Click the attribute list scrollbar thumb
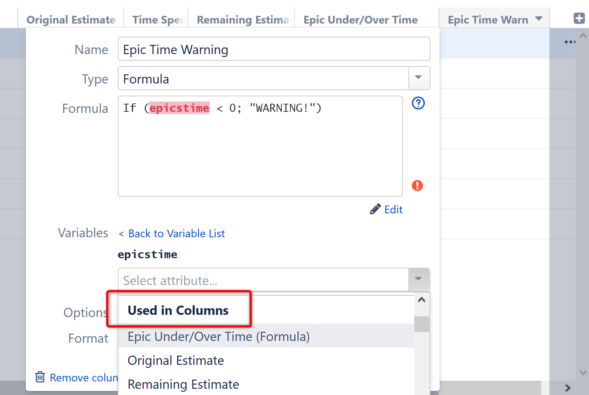This screenshot has height=395, width=589. 422,324
